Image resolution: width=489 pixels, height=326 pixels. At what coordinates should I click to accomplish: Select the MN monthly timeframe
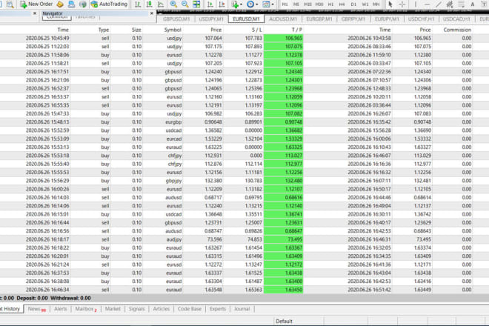376,4
